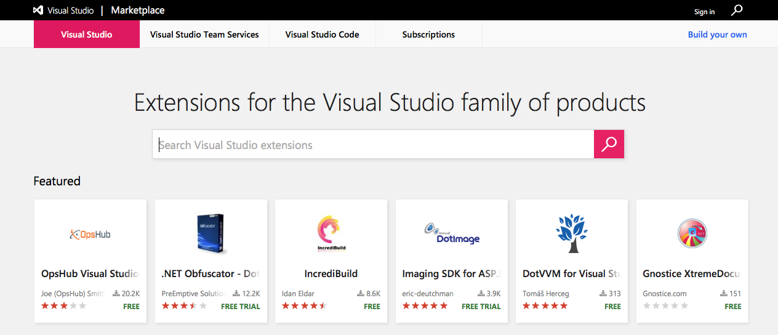Open the Gnostice XtremeDocu extension title
This screenshot has width=778, height=335.
click(x=691, y=273)
